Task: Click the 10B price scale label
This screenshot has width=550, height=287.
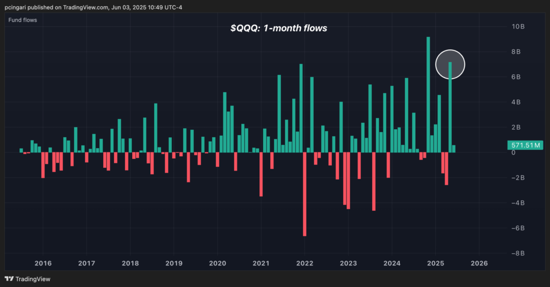Action: (518, 27)
